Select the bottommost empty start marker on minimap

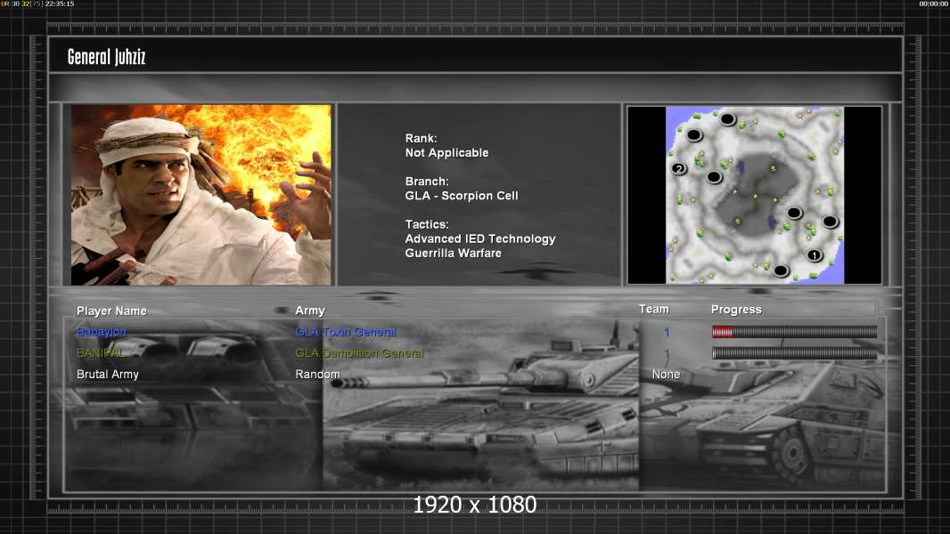tap(781, 270)
